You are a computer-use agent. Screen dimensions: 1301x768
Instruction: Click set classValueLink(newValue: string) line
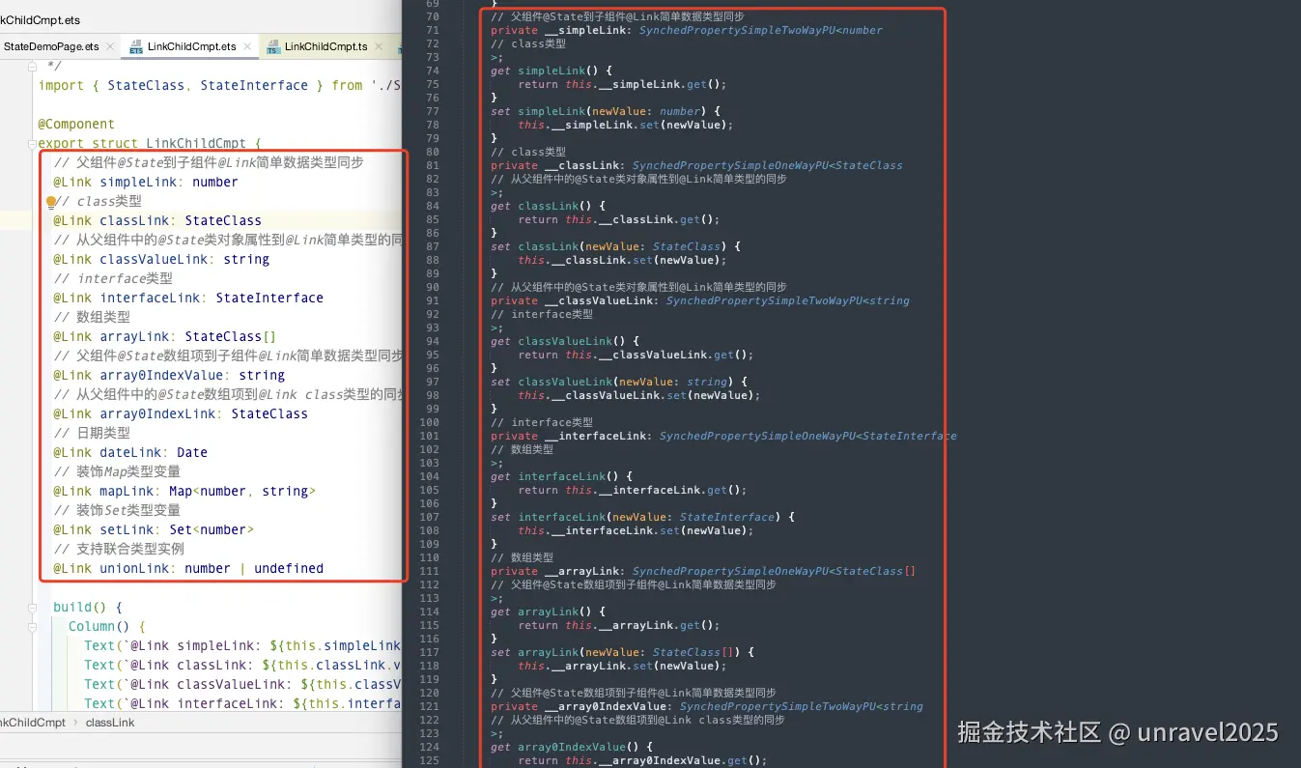[x=619, y=382]
